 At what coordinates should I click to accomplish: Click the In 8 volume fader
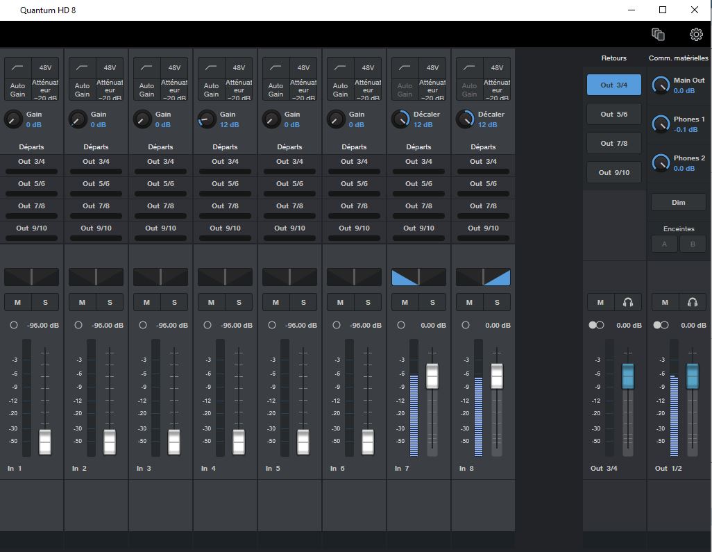pos(496,375)
